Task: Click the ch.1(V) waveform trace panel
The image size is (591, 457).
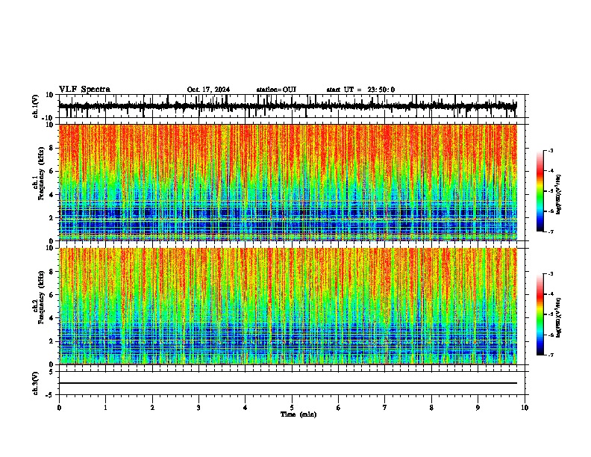Action: [x=292, y=106]
